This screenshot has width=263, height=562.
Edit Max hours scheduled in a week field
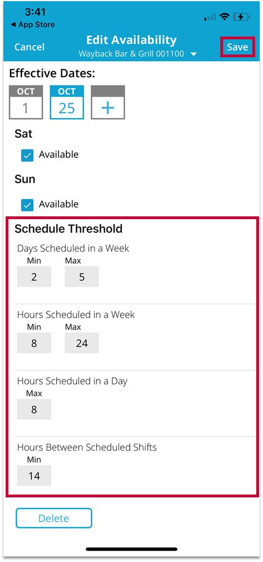(81, 343)
